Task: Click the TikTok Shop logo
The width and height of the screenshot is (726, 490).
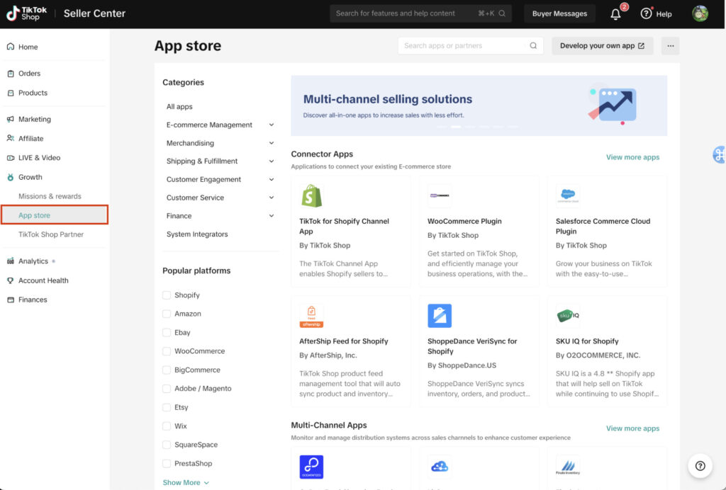Action: (x=26, y=13)
